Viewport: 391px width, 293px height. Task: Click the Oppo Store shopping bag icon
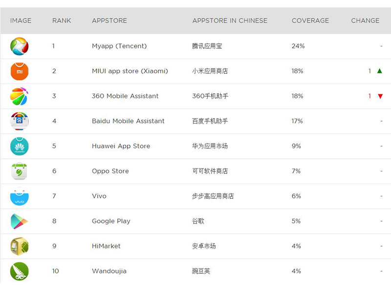click(19, 171)
